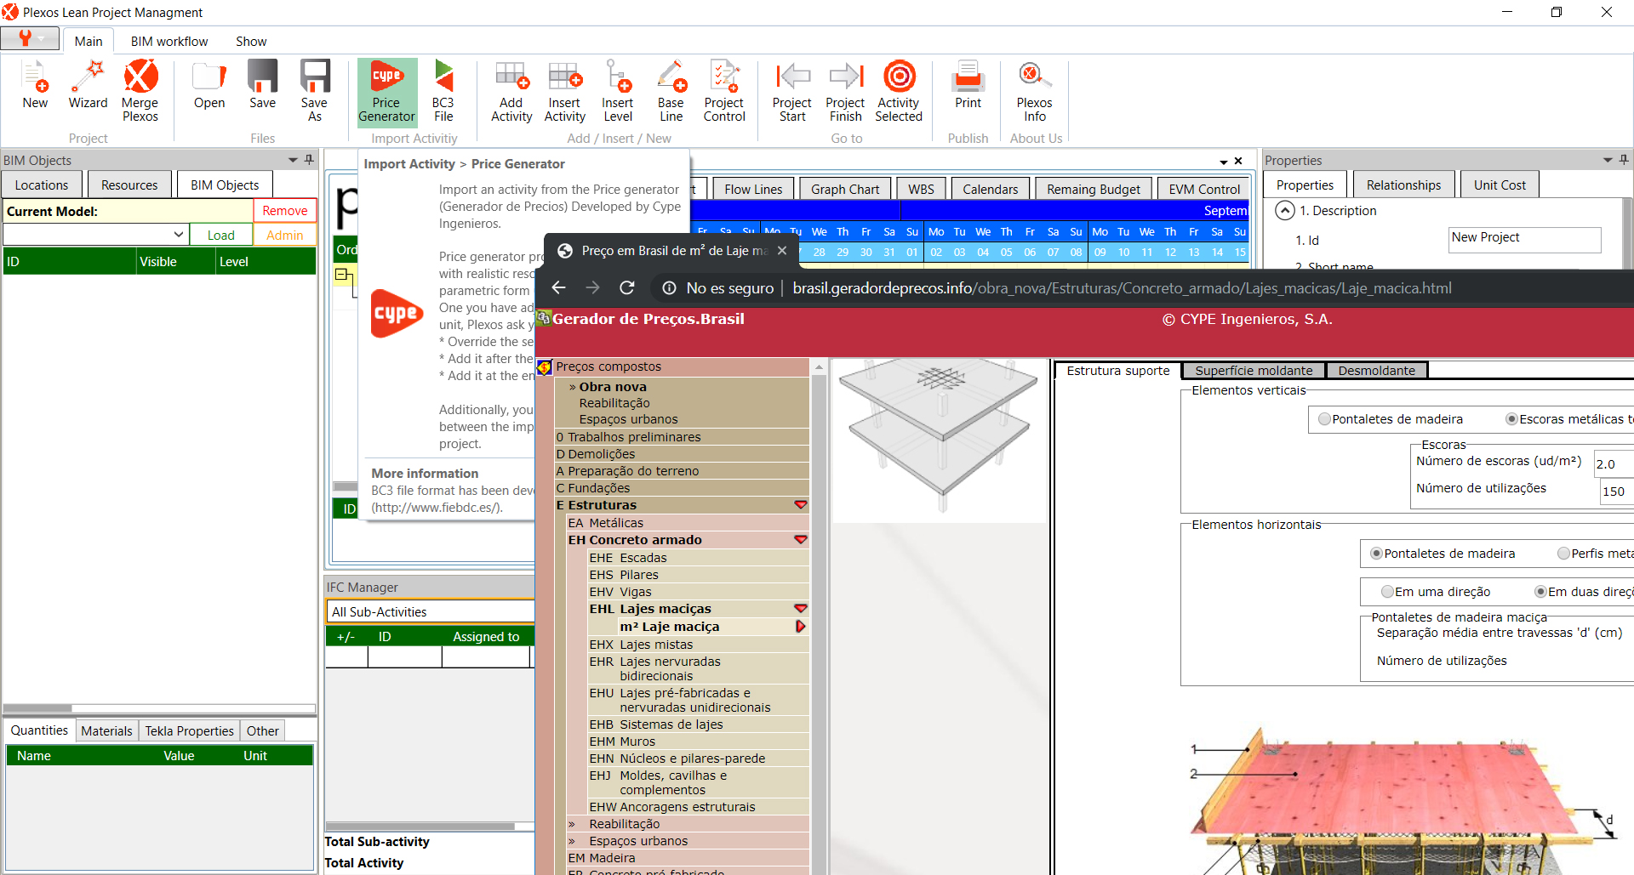Choose the Save As icon
Image resolution: width=1634 pixels, height=875 pixels.
pos(315,91)
